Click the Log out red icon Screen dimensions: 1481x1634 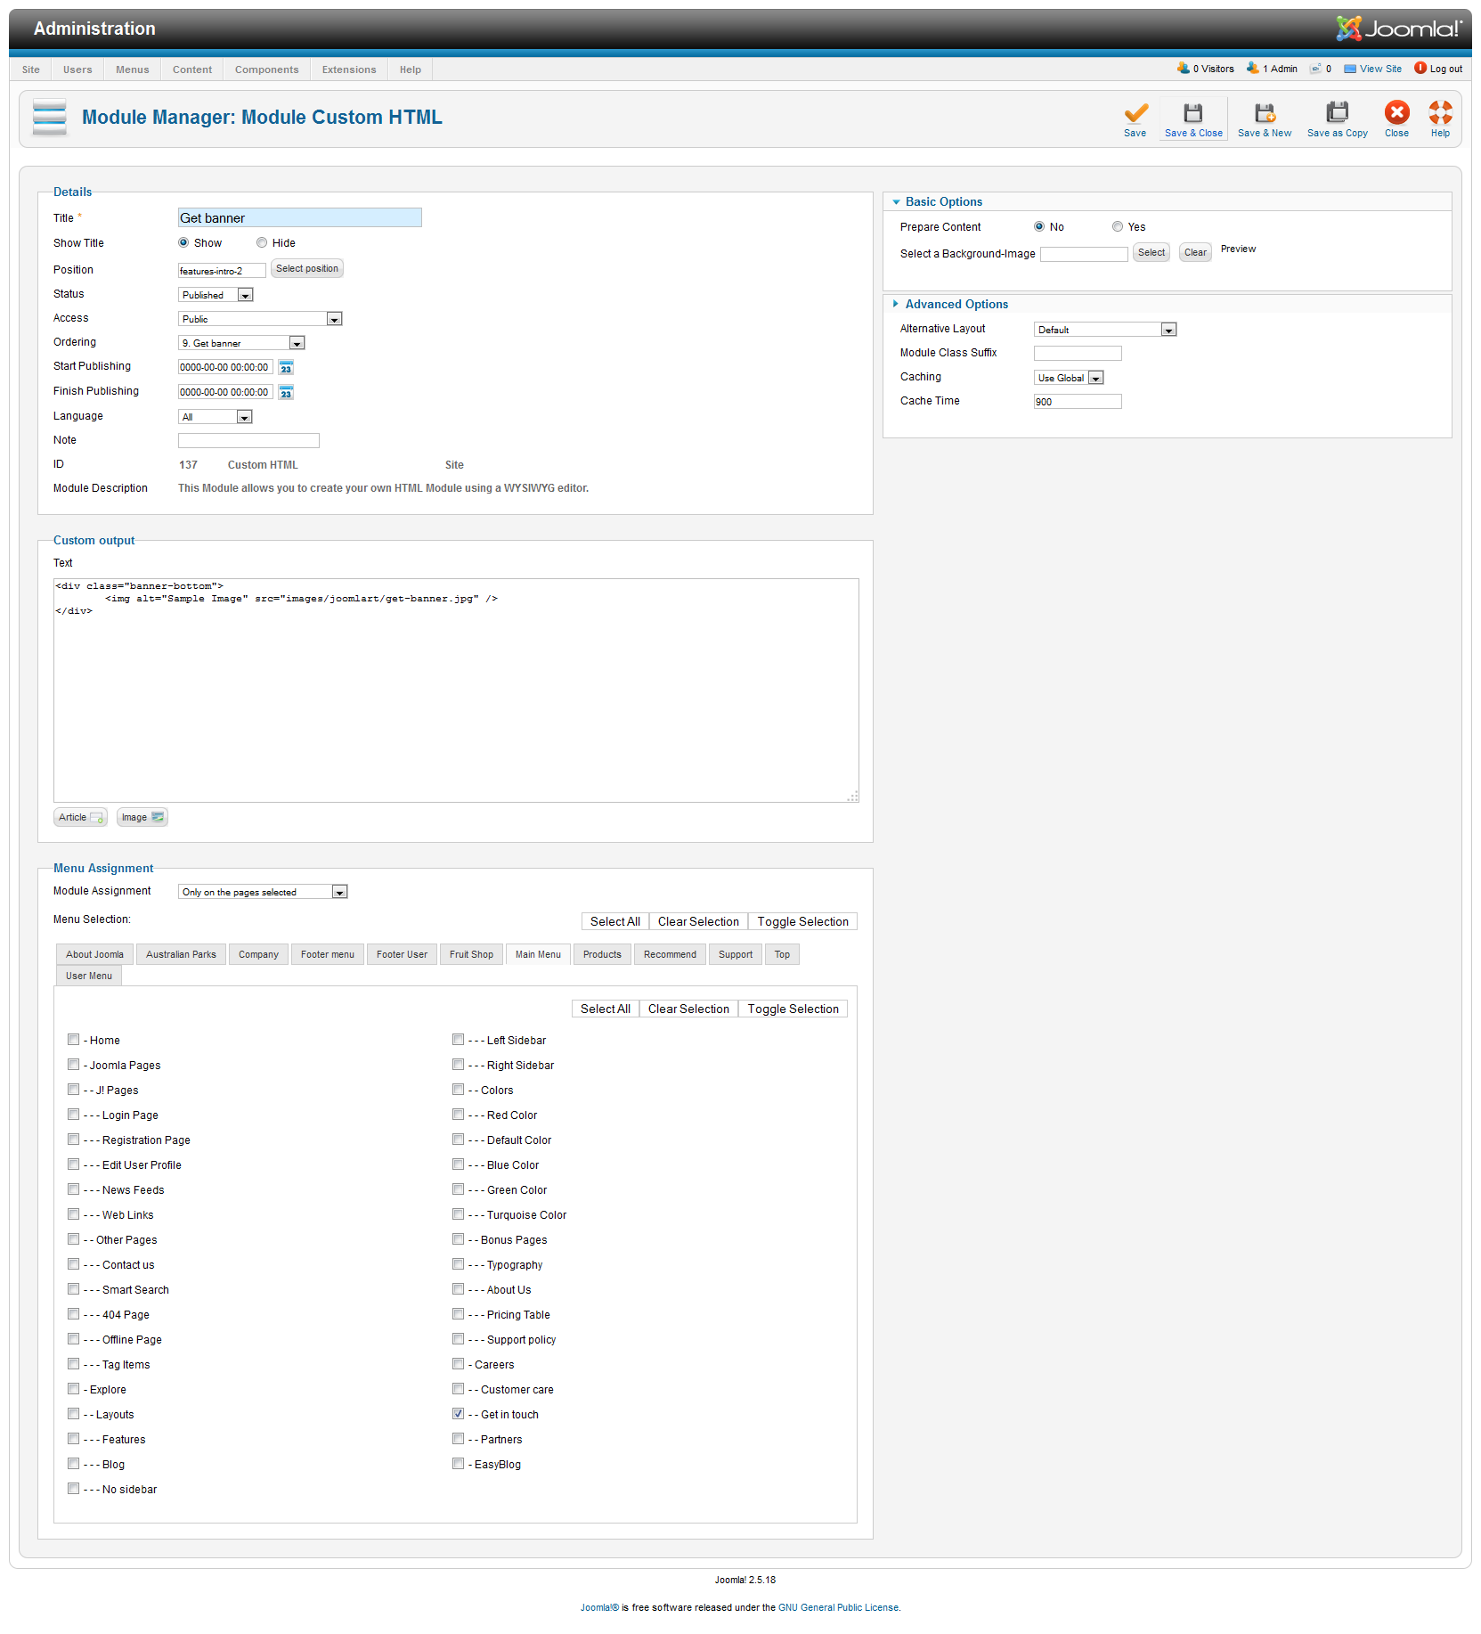(x=1420, y=68)
